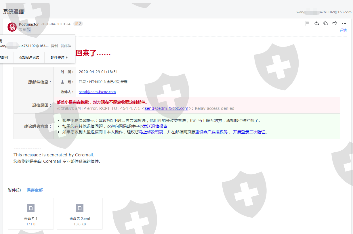Open the 重设客户端授权码 link

pos(211,132)
